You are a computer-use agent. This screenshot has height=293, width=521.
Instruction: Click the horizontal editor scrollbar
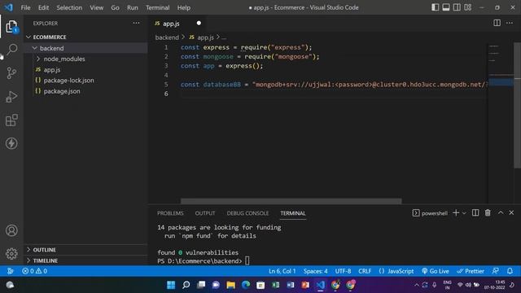291,201
